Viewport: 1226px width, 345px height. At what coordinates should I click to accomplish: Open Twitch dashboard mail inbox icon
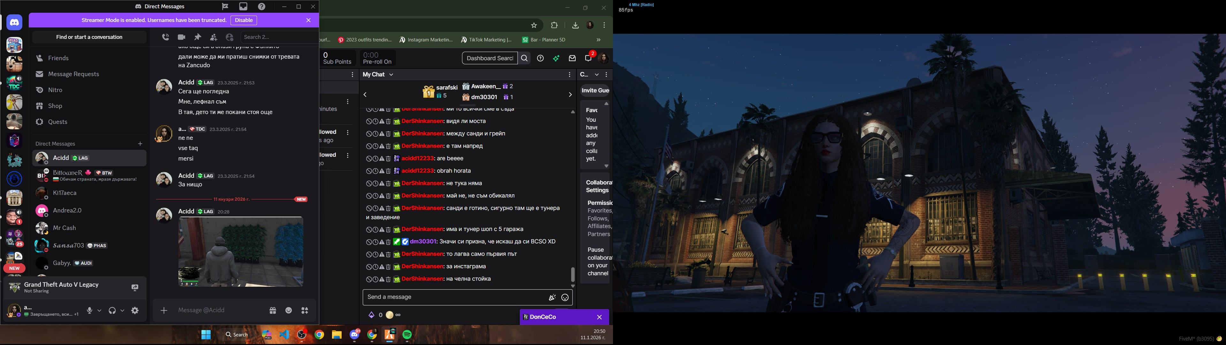[x=572, y=58]
